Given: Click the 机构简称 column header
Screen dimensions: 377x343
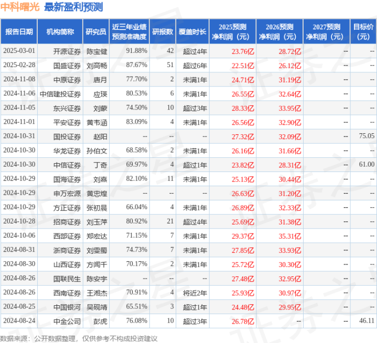Looking at the screenshot, I should (x=60, y=32).
